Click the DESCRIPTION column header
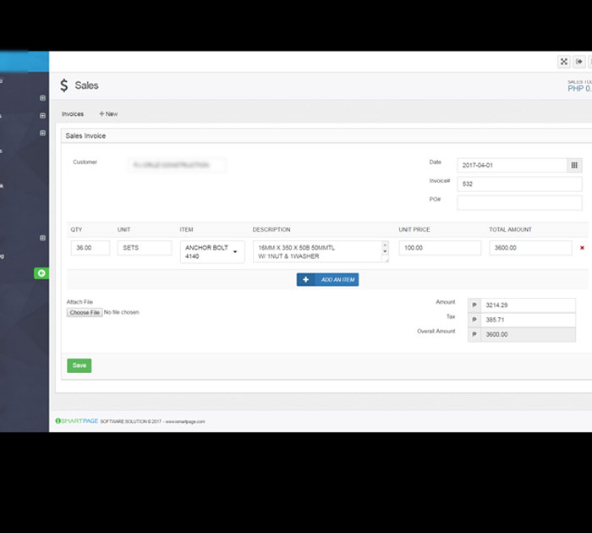Screen dimensions: 592x533 [x=271, y=229]
